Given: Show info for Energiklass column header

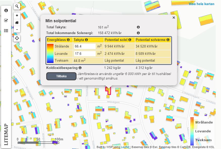Looking at the screenshot, I should (x=68, y=40).
